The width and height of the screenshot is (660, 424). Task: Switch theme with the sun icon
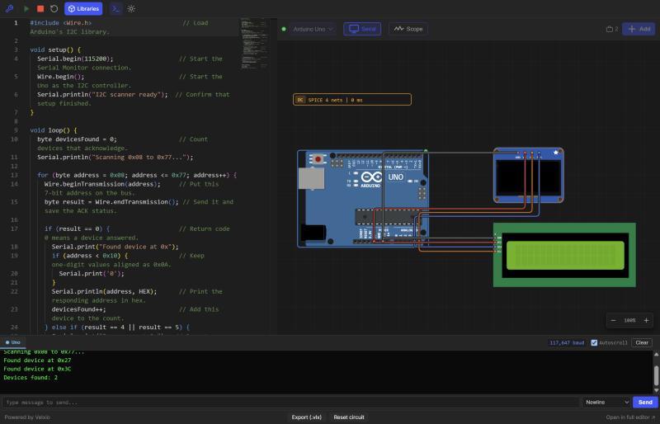point(131,8)
